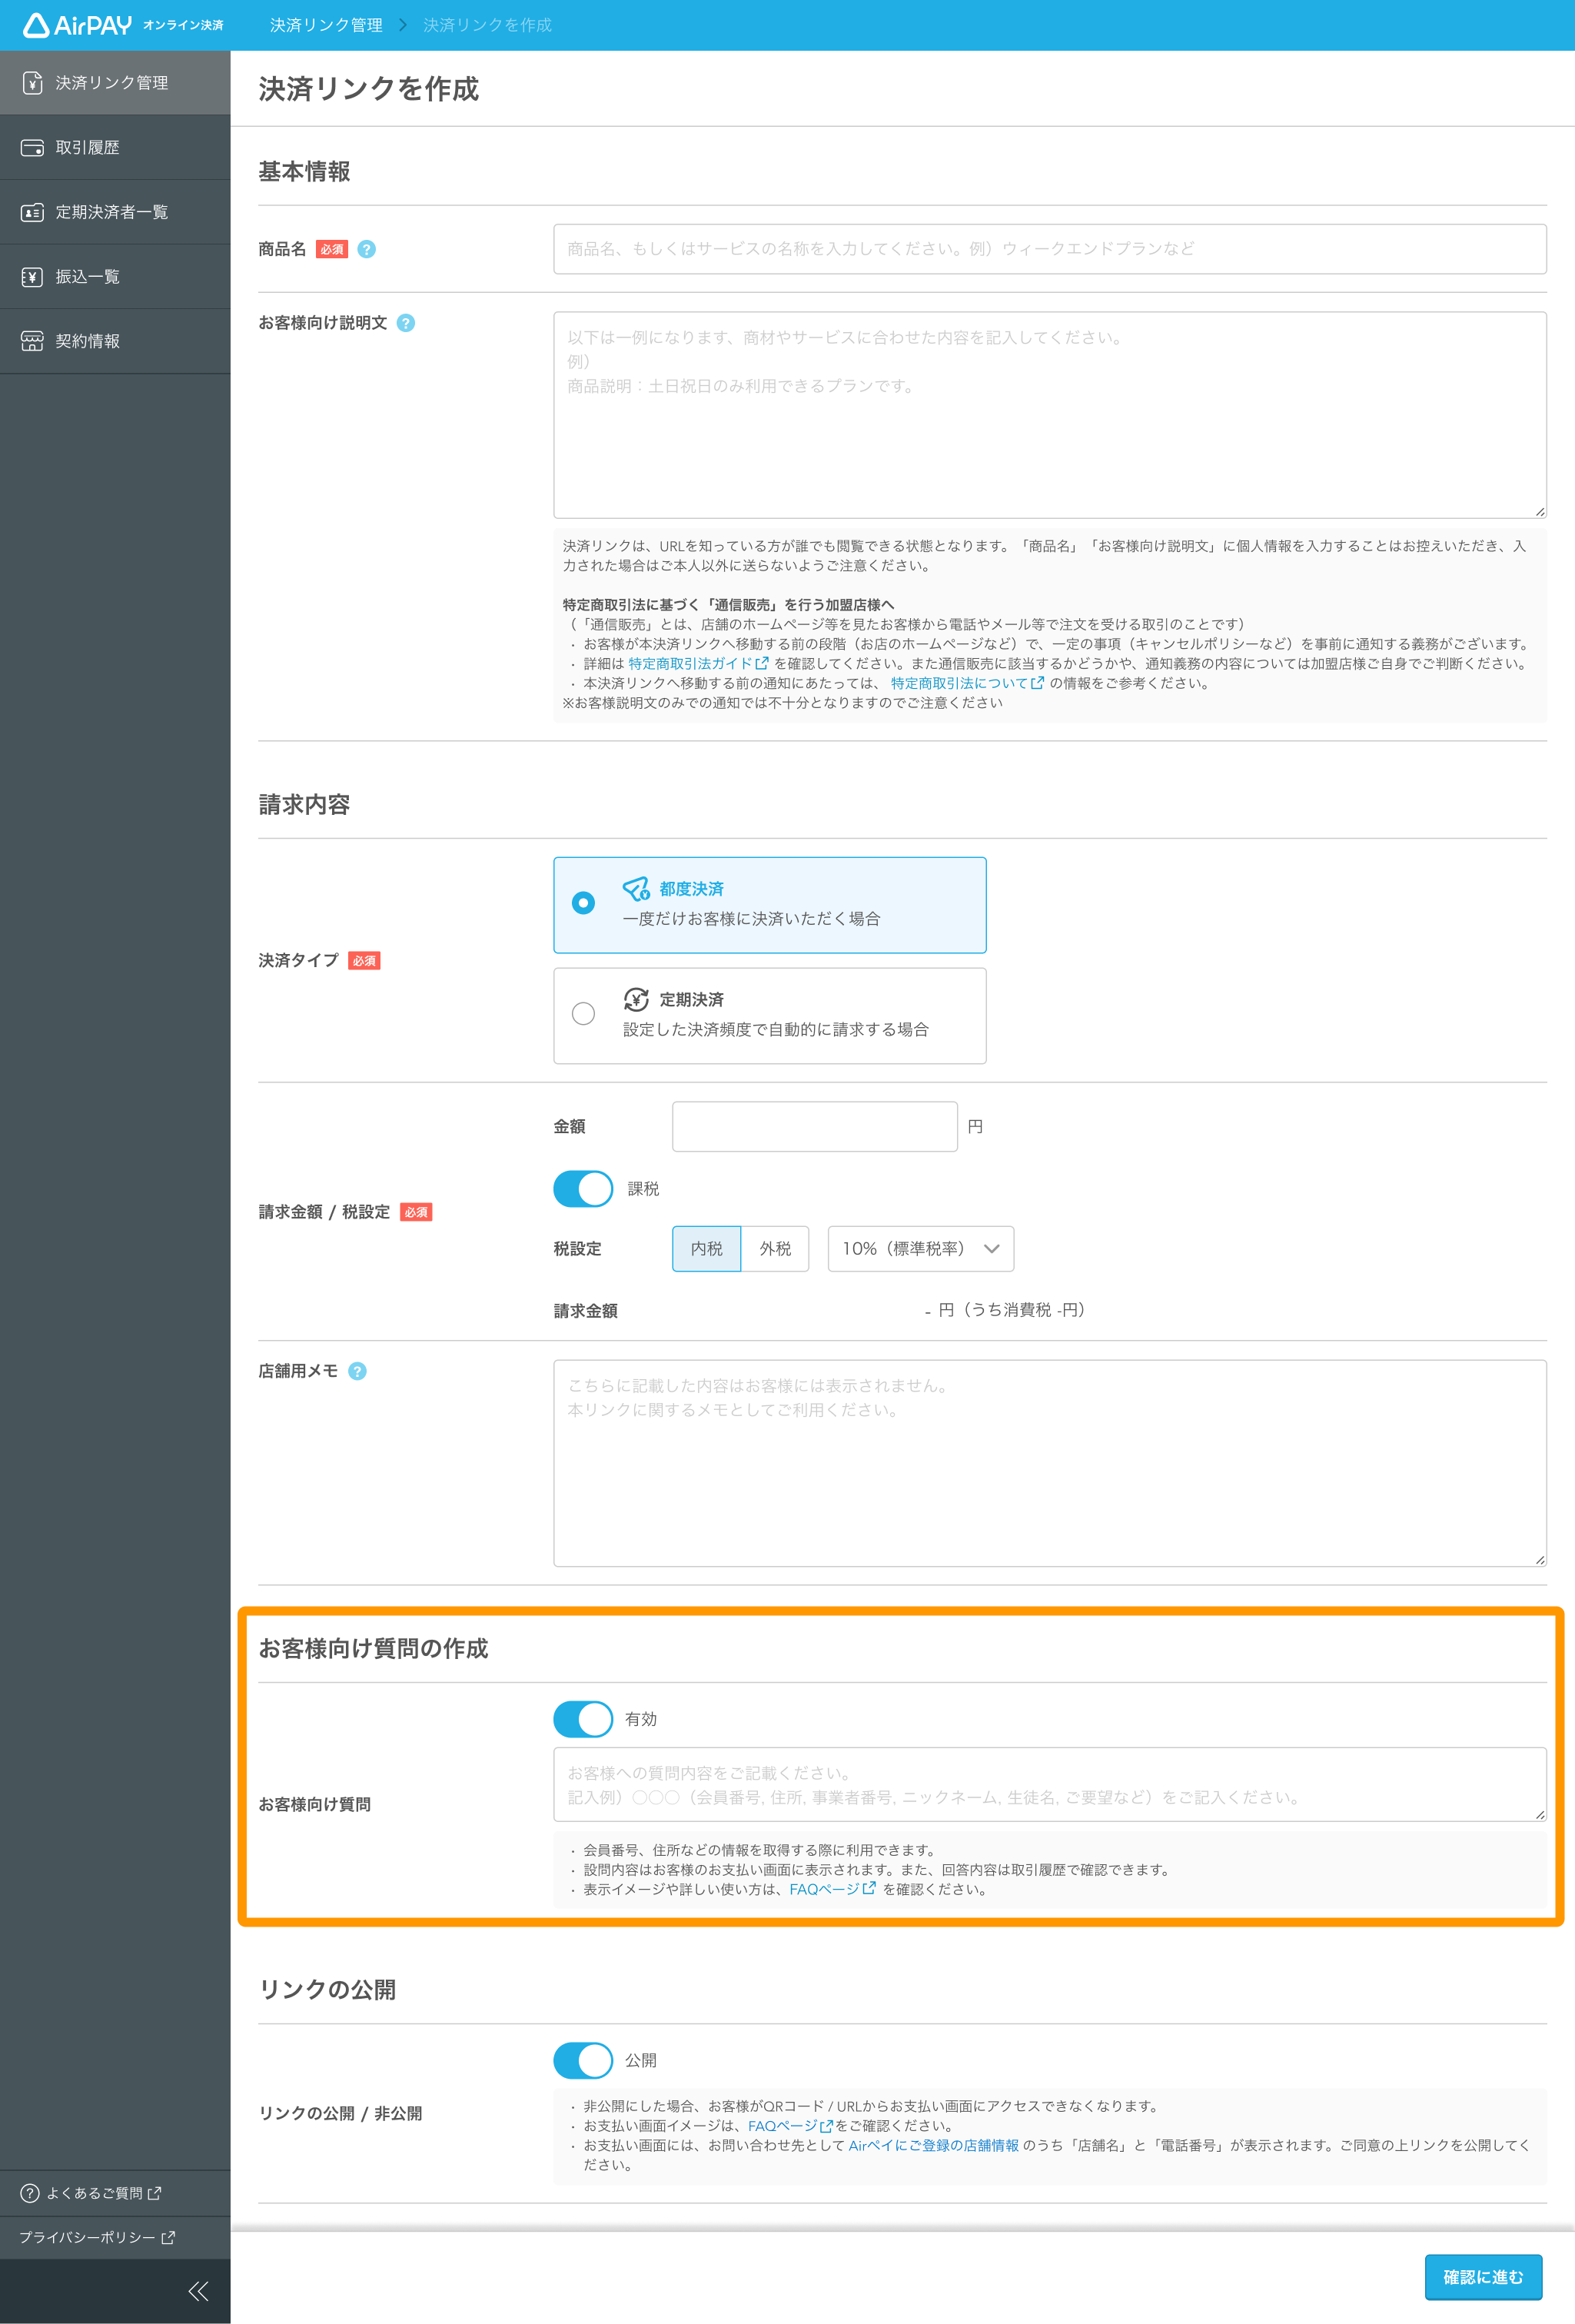Disable the 課税 tax toggle
Screen dimensions: 1575x2324
tap(583, 1189)
